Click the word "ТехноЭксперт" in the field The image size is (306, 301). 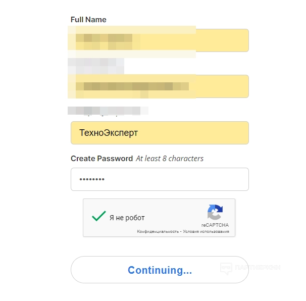pos(109,133)
